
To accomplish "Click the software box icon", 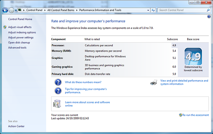I will coord(57,104).
